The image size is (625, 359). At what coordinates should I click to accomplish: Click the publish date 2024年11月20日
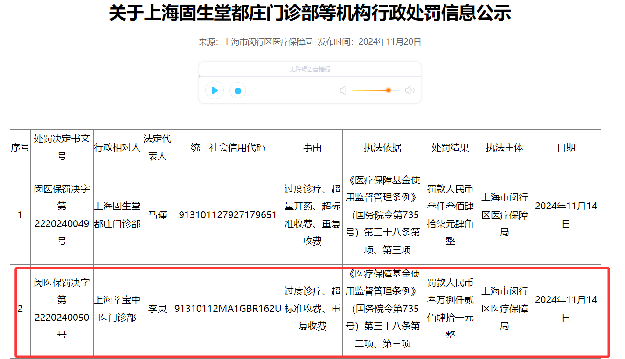pyautogui.click(x=390, y=42)
